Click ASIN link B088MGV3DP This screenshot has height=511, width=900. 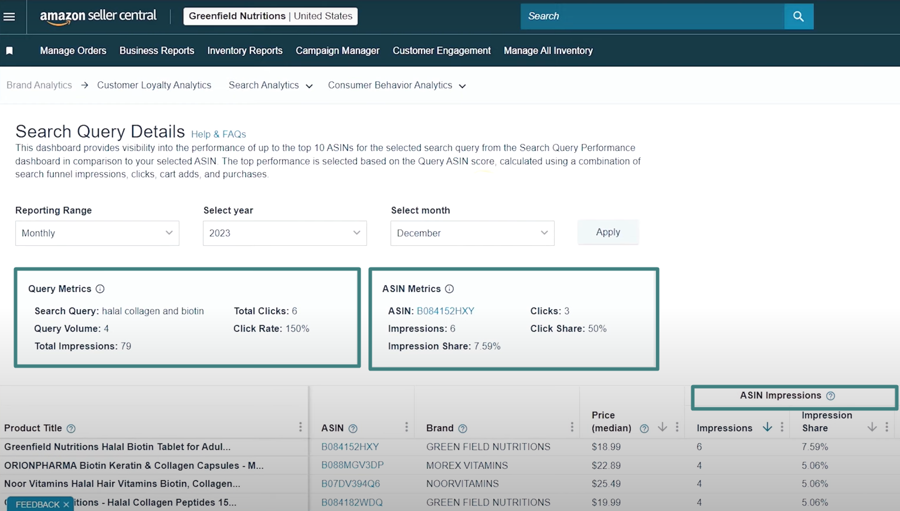tap(352, 465)
